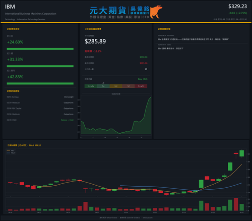
Task: Click the $329.23 current price
Action: 237,7
